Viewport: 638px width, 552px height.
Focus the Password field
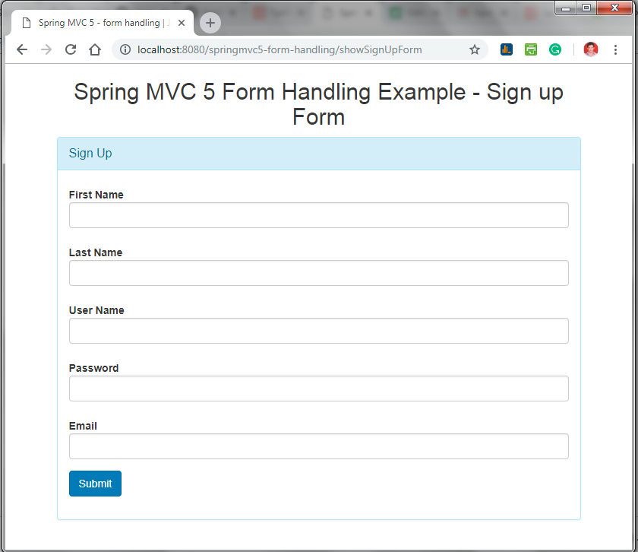coord(318,389)
